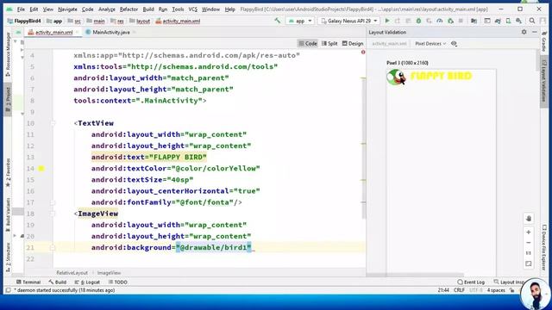Open the Resource Manager side tab
Screen dimensions: 552x310
click(8, 55)
